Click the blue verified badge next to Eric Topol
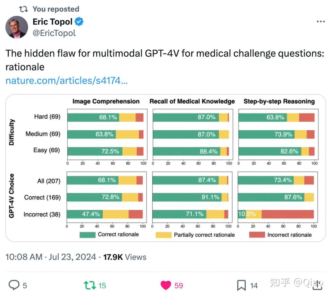 coord(79,22)
